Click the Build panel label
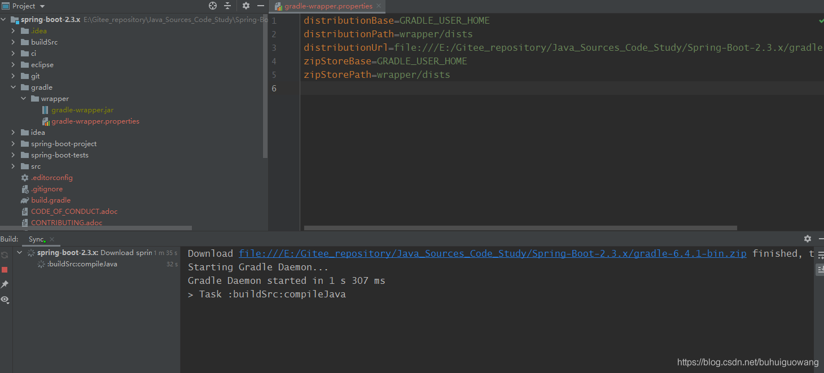This screenshot has height=373, width=824. tap(9, 239)
